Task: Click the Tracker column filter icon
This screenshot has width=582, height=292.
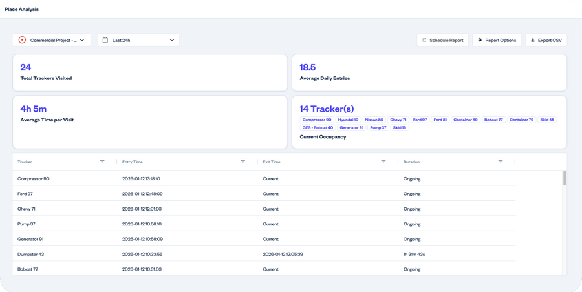Action: click(x=102, y=162)
